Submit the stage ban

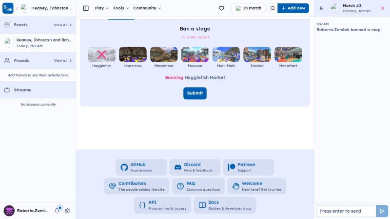point(195,93)
